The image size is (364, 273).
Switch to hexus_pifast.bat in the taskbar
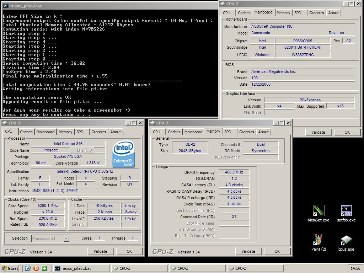(x=81, y=268)
